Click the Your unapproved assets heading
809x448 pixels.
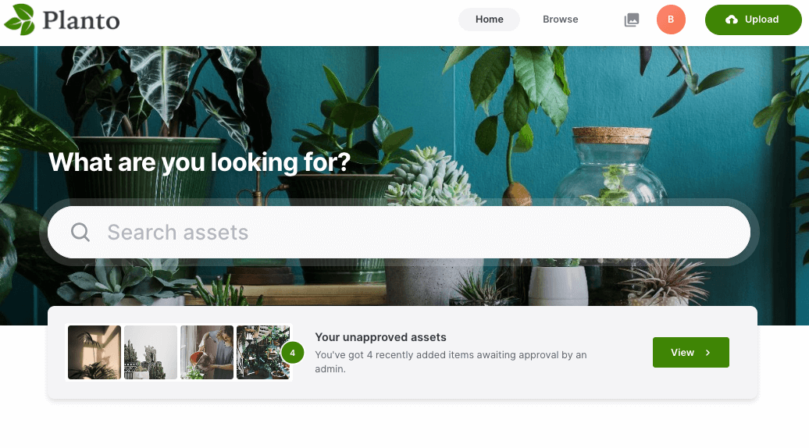pyautogui.click(x=381, y=337)
